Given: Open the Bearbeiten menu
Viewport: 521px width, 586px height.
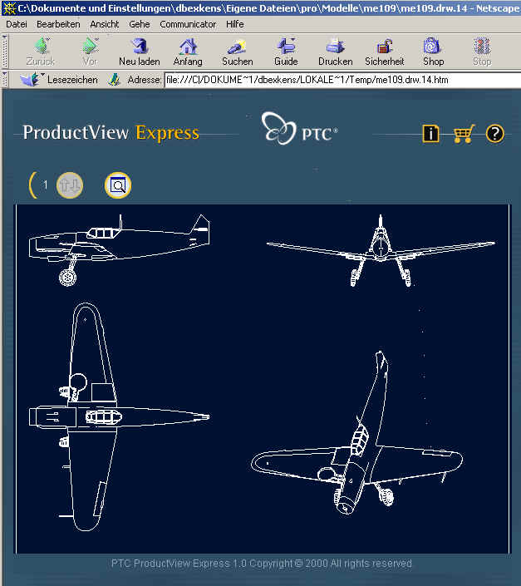Looking at the screenshot, I should pyautogui.click(x=58, y=24).
